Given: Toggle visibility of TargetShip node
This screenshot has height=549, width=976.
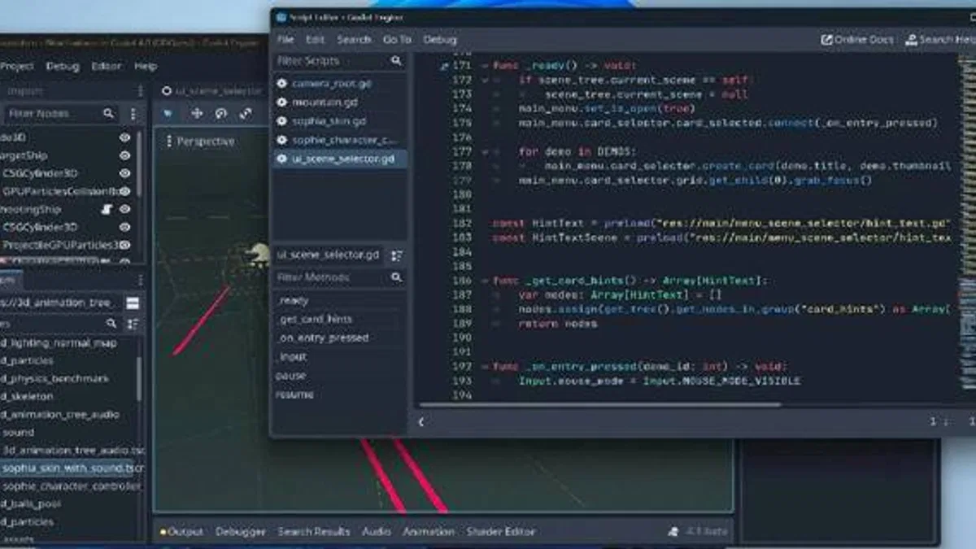Looking at the screenshot, I should click(124, 155).
